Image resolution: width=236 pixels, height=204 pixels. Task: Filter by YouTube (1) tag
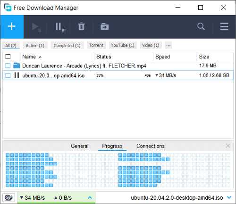[123, 45]
